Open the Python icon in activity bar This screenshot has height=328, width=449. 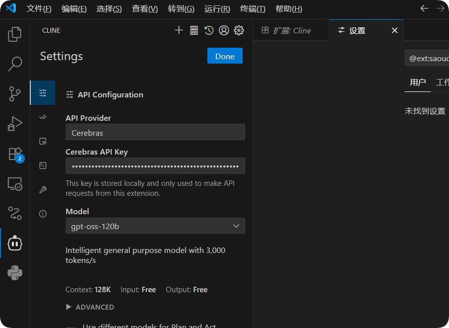tap(15, 273)
